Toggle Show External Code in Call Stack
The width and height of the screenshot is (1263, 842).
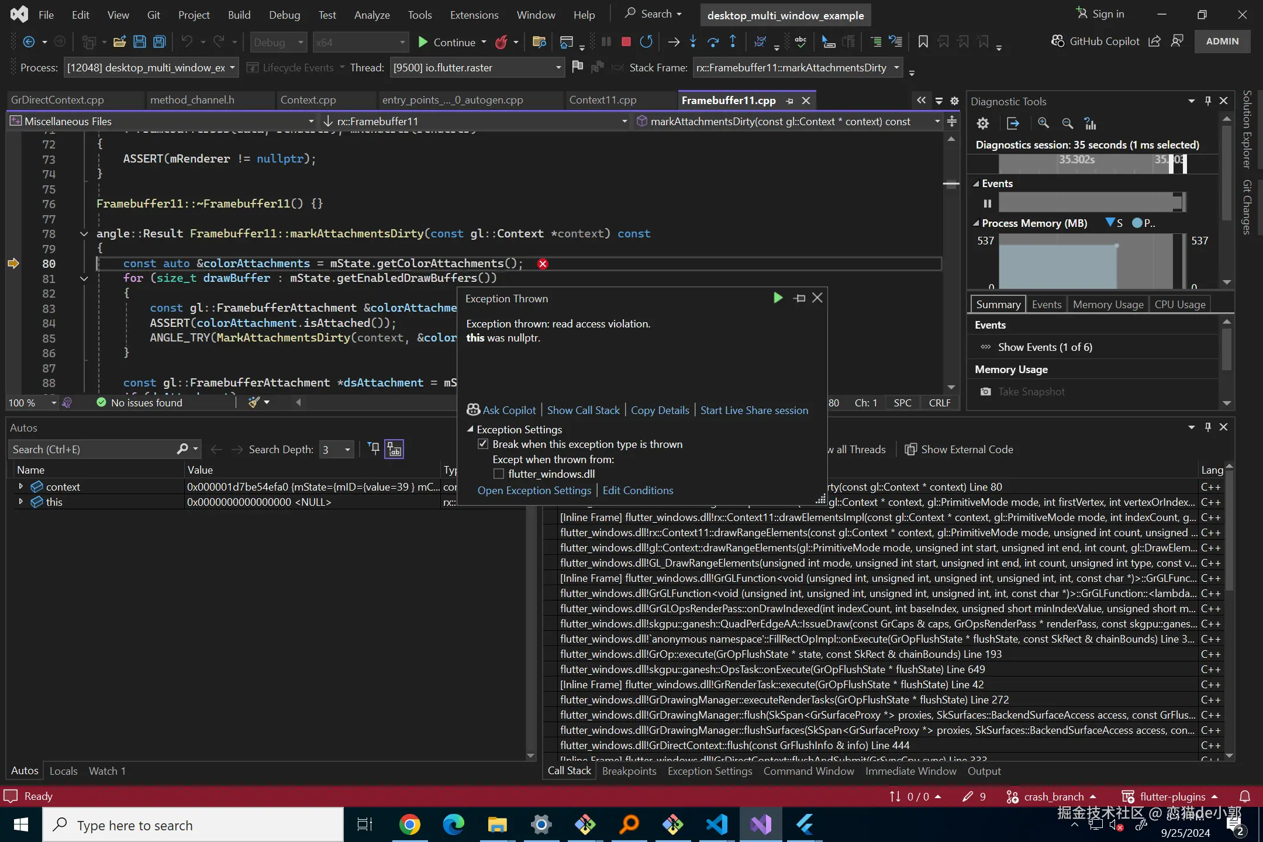959,449
